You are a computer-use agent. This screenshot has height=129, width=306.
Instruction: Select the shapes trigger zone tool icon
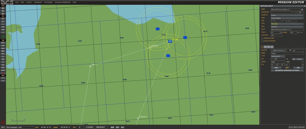pyautogui.click(x=3, y=70)
